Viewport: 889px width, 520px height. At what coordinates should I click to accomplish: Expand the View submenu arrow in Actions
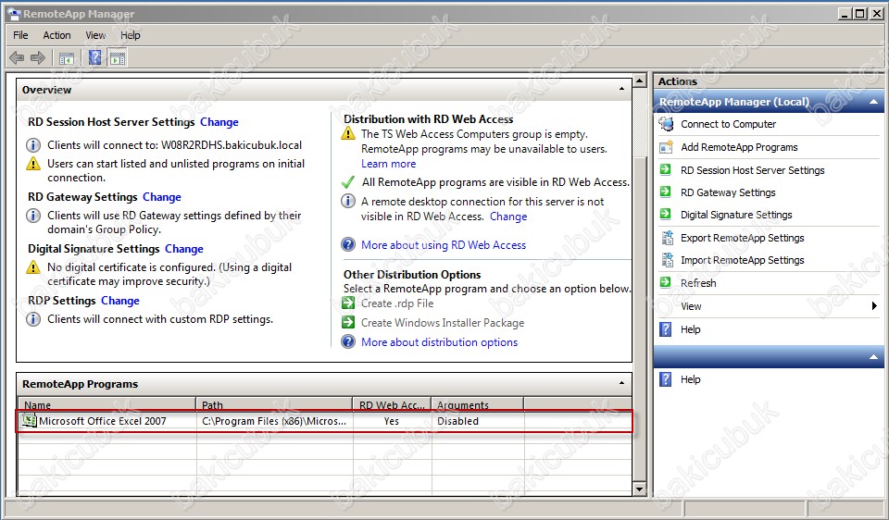coord(873,306)
